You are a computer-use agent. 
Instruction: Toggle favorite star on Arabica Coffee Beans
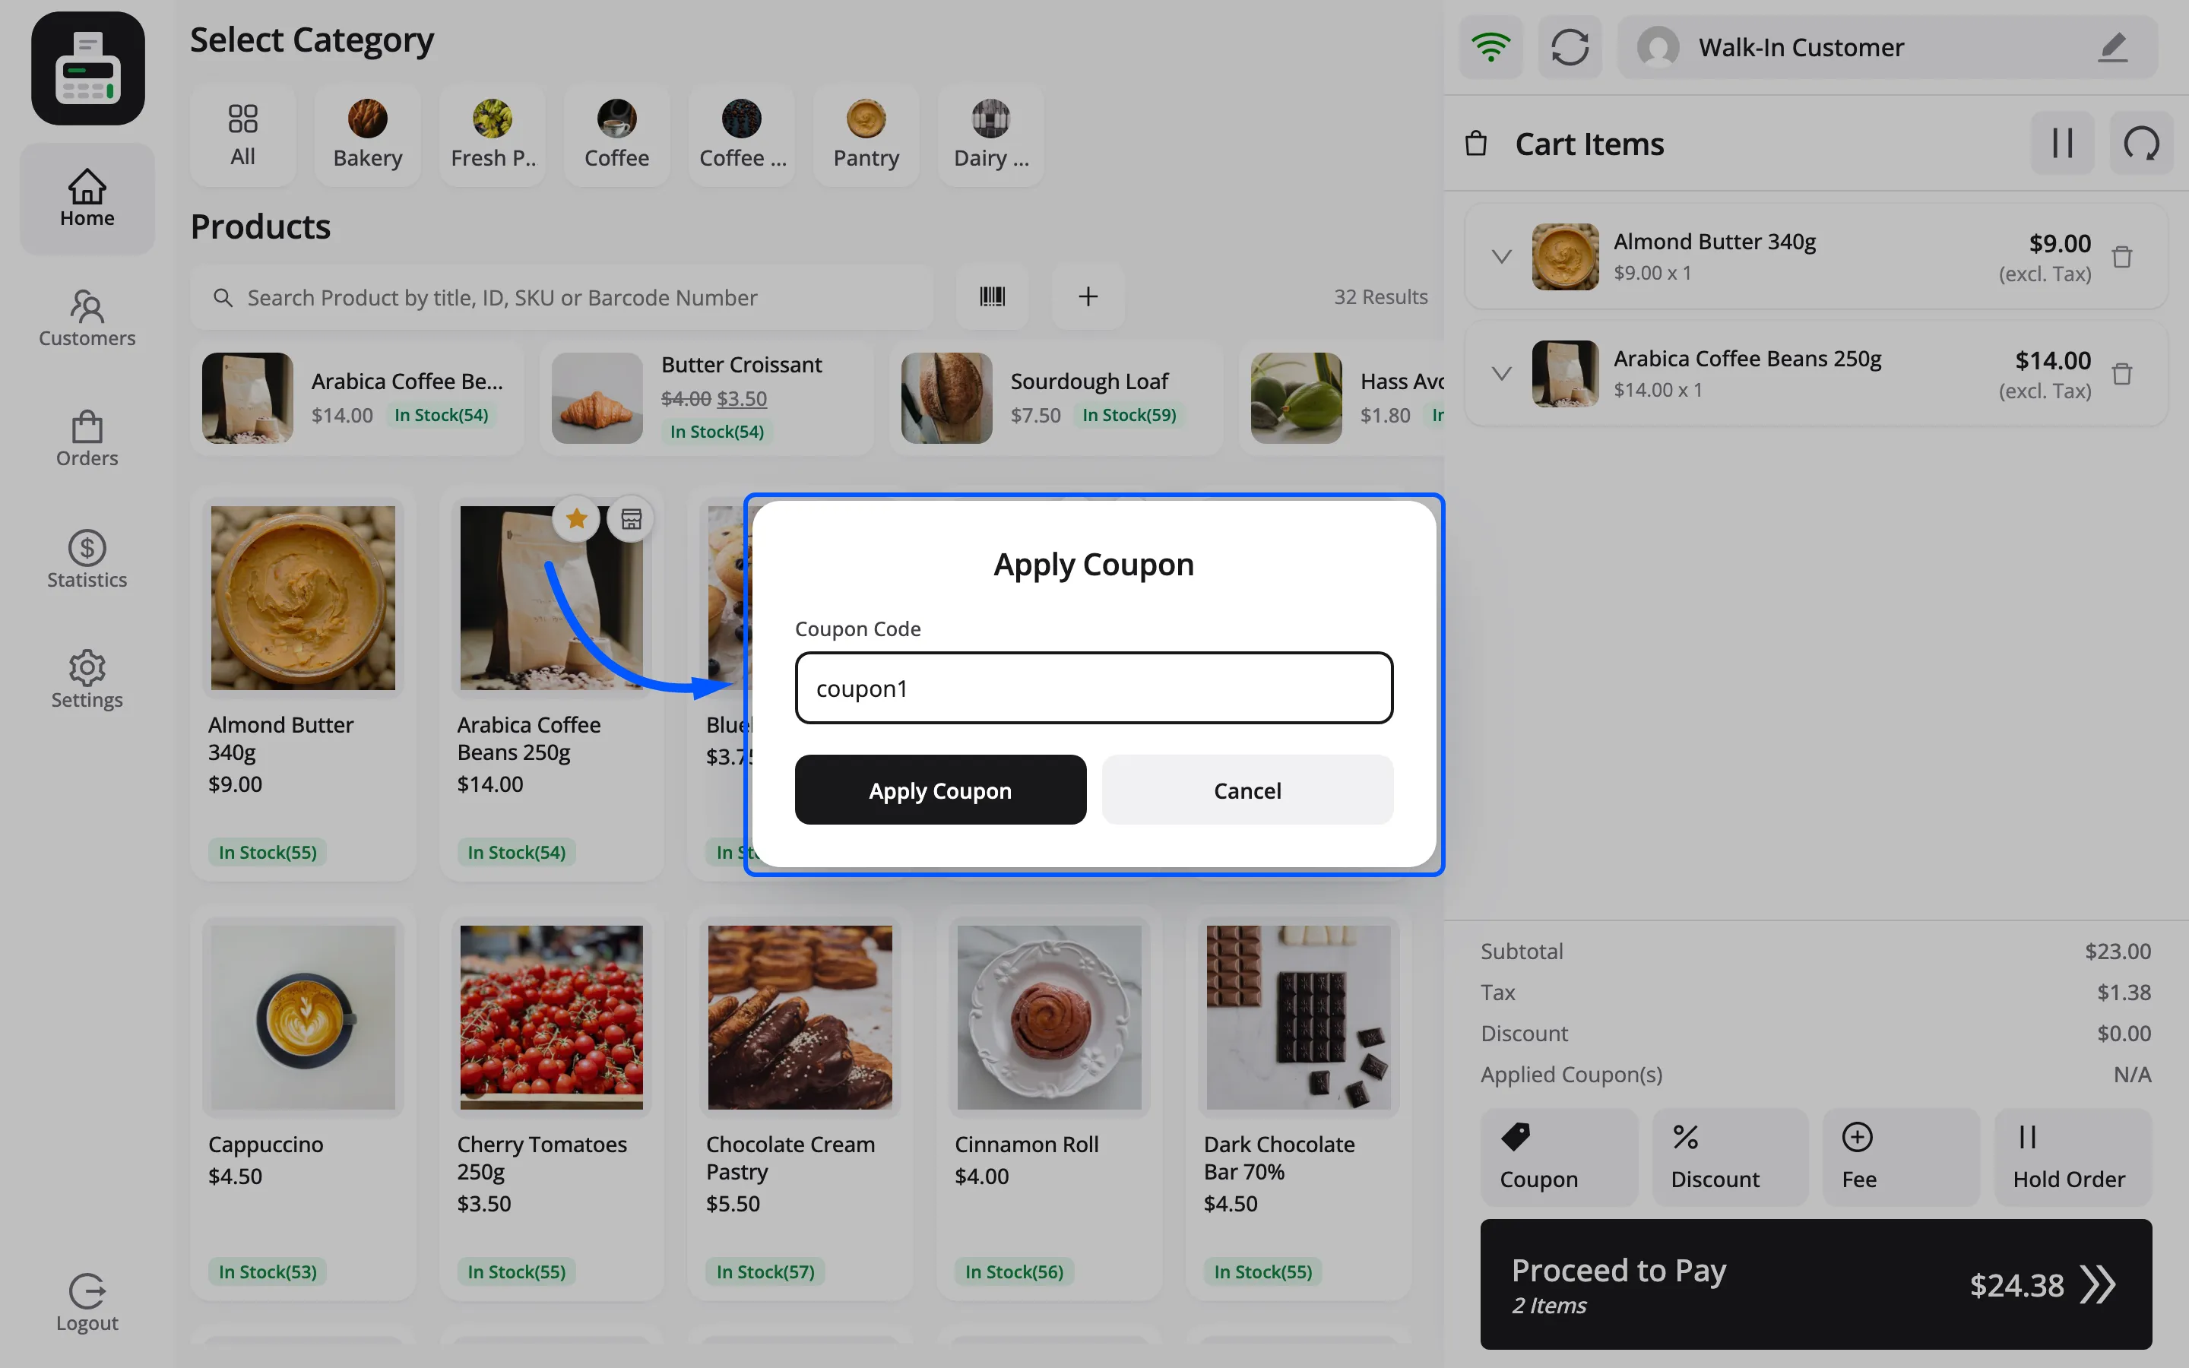pyautogui.click(x=576, y=519)
